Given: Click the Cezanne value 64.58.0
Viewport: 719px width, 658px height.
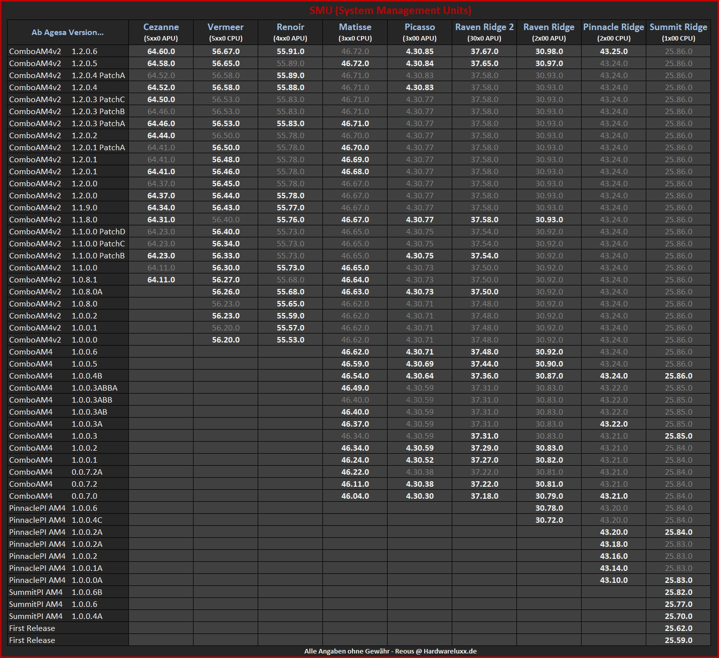Looking at the screenshot, I should [161, 63].
